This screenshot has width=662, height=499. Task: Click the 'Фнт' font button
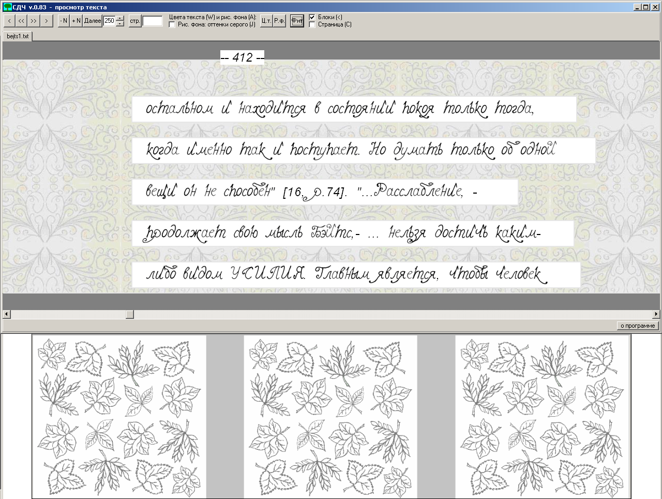(297, 21)
